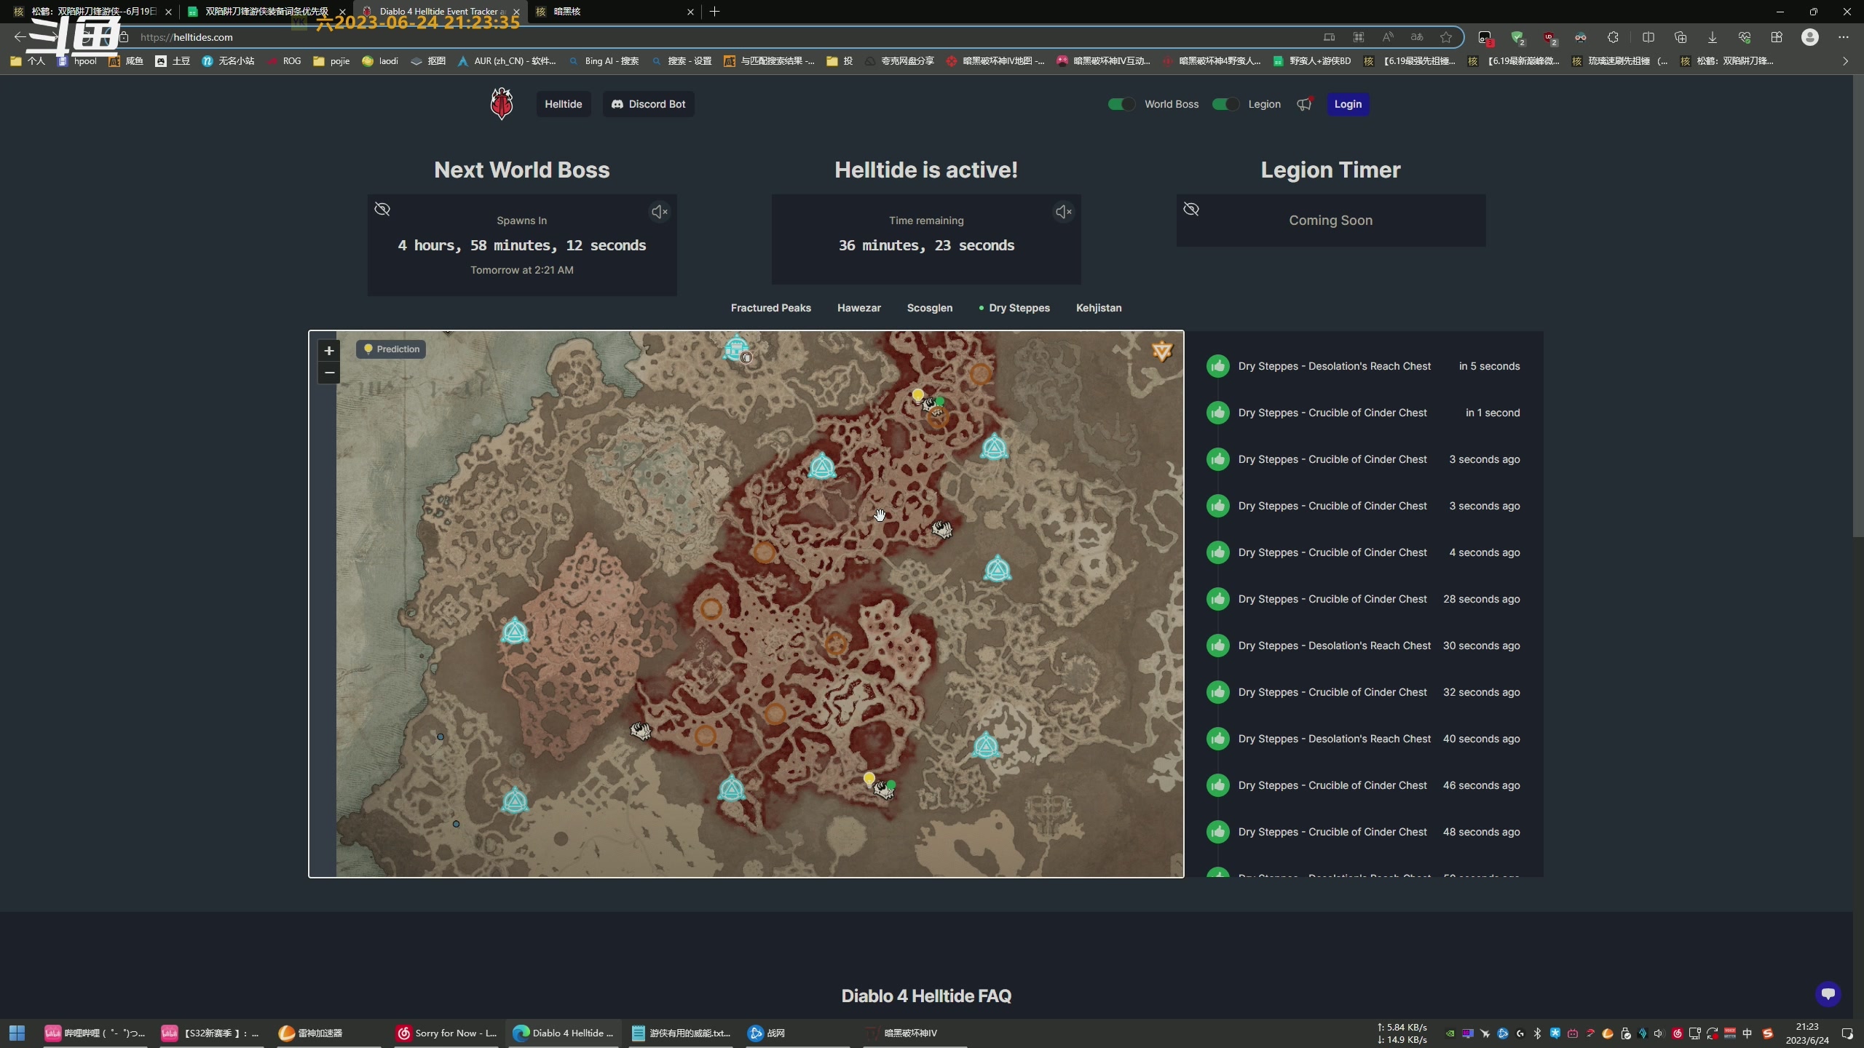Upvote the Desolation's Reach Chest in 5 seconds
The width and height of the screenshot is (1864, 1048).
[1217, 366]
